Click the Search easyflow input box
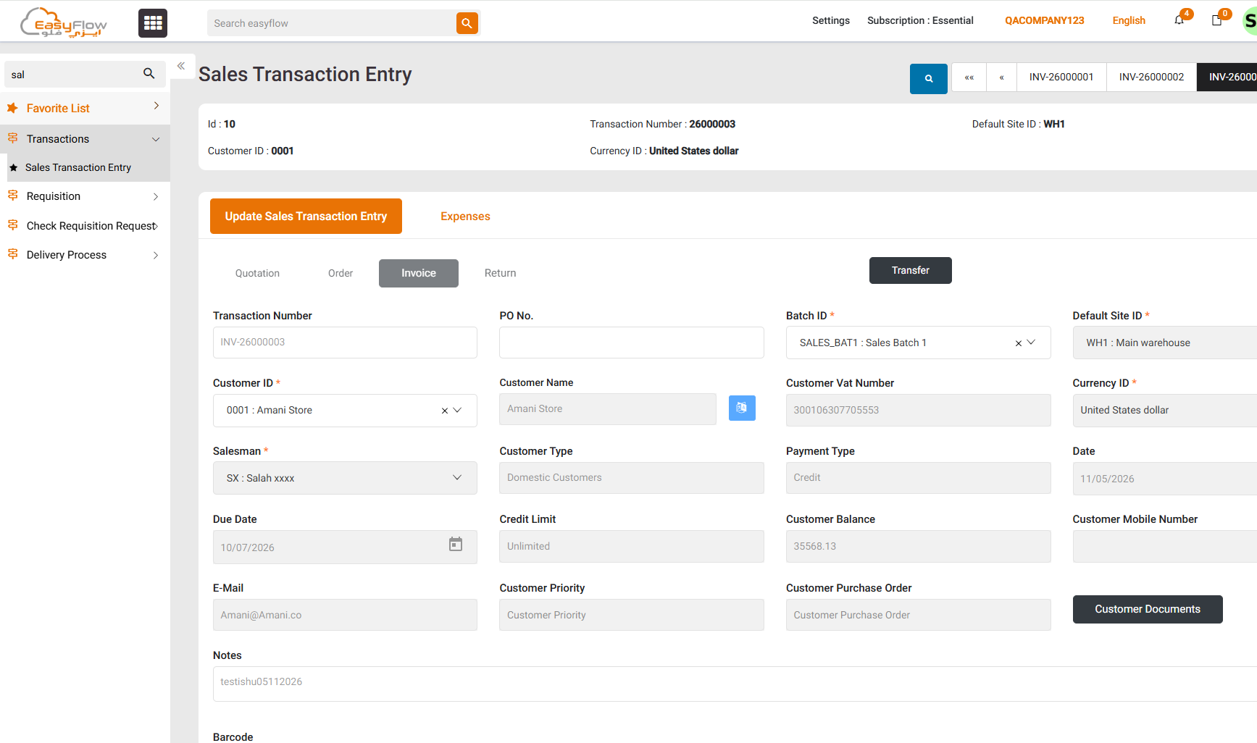This screenshot has height=743, width=1257. [x=332, y=23]
